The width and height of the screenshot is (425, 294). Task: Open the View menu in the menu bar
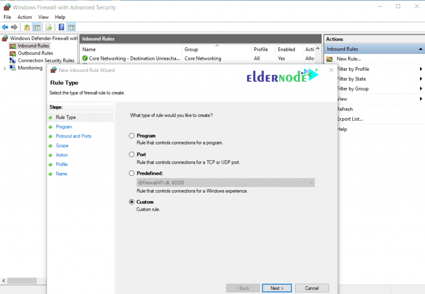click(x=43, y=17)
